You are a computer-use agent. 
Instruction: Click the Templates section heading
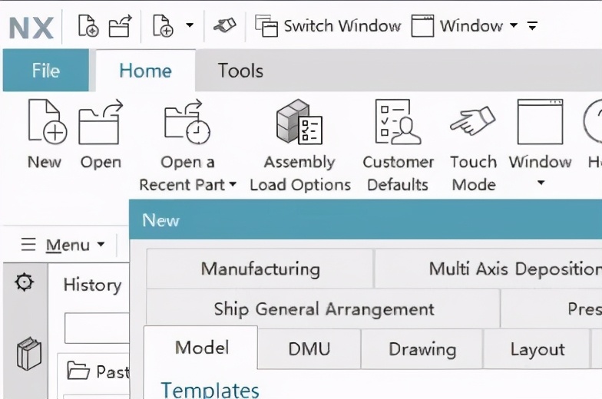click(x=210, y=390)
